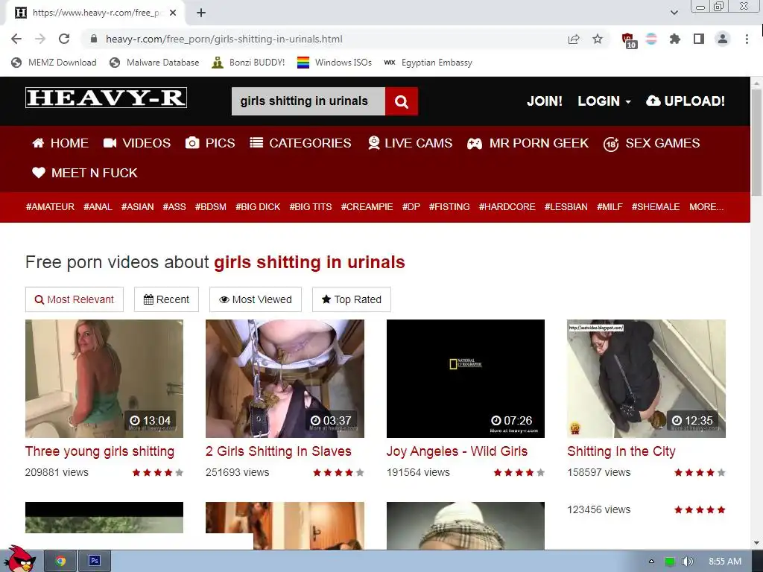Open the VIDEOS menu item
Screen dimensions: 763x572
(137, 143)
